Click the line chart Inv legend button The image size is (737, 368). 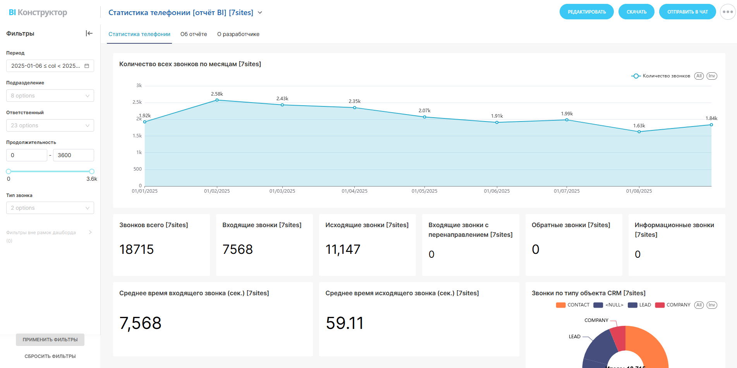point(711,76)
